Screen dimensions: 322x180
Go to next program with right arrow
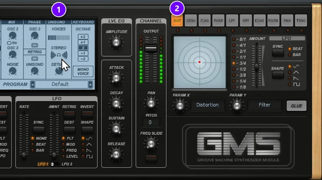click(x=90, y=84)
